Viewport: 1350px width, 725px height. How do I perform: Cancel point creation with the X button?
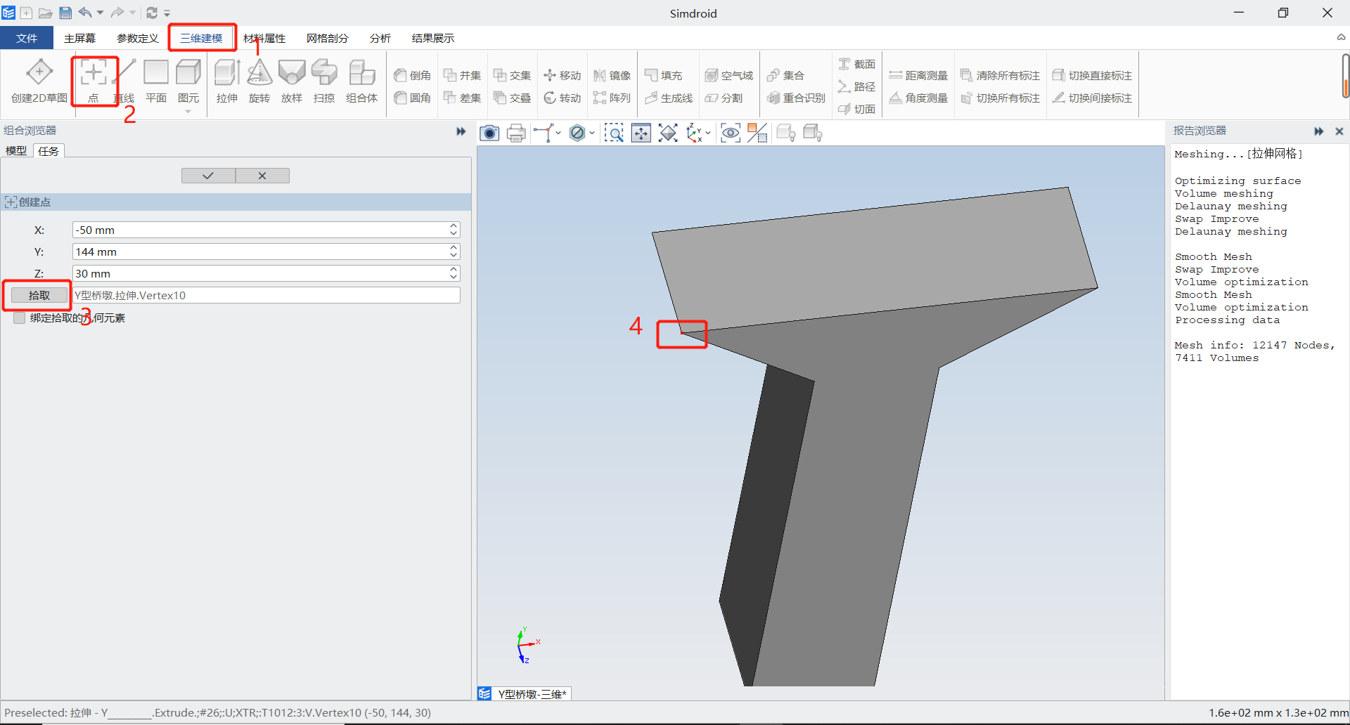click(262, 176)
